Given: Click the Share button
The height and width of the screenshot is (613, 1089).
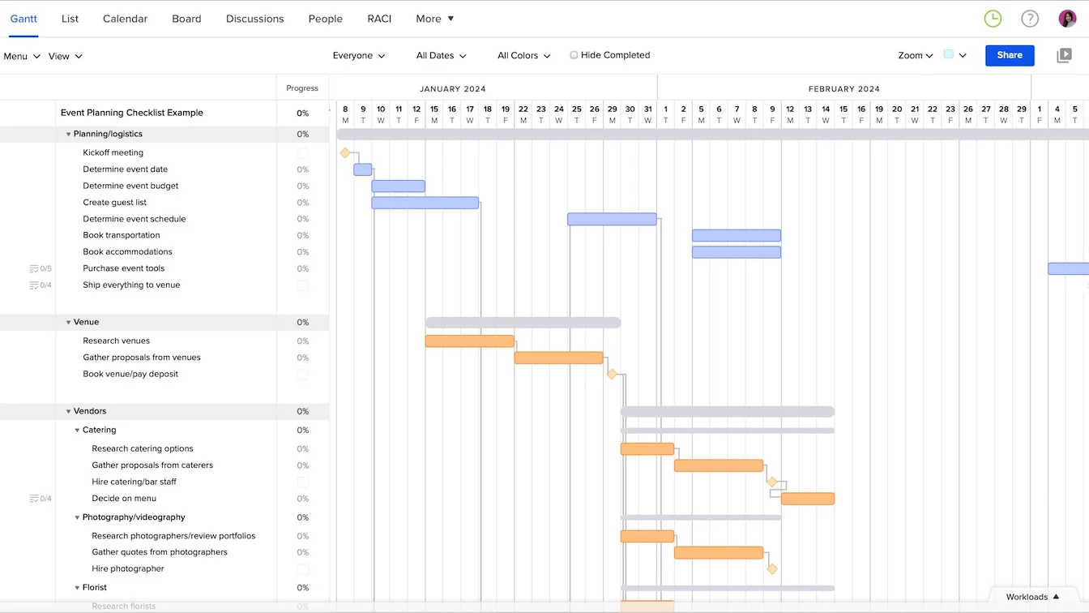Looking at the screenshot, I should point(1009,55).
